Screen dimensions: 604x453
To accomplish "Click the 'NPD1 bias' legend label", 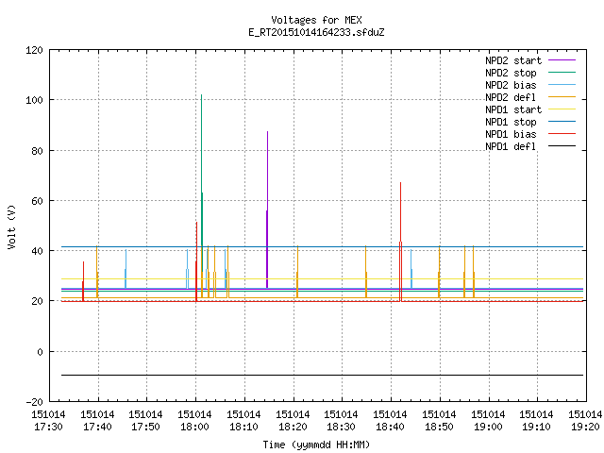I will [511, 134].
